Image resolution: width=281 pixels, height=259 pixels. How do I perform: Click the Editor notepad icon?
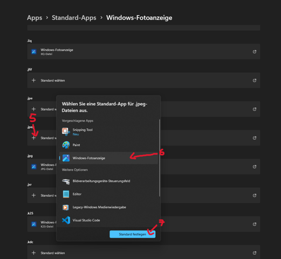pyautogui.click(x=66, y=194)
